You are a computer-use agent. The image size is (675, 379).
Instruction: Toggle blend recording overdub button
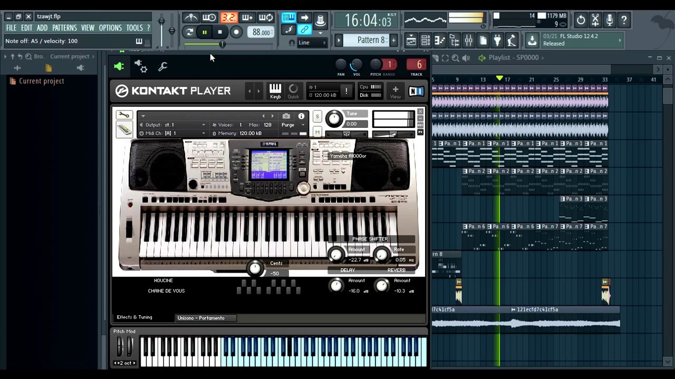click(x=247, y=18)
